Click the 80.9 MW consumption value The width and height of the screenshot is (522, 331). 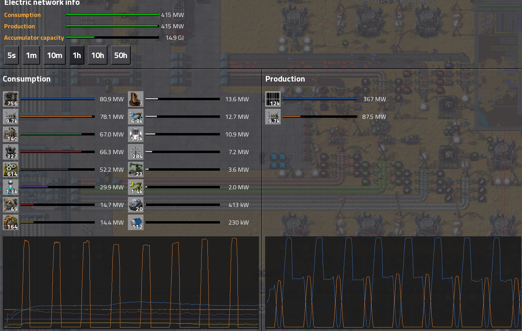point(112,99)
